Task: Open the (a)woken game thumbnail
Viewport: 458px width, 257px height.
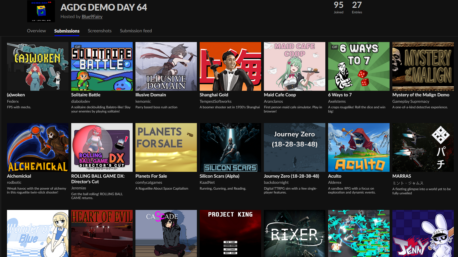Action: (x=38, y=66)
